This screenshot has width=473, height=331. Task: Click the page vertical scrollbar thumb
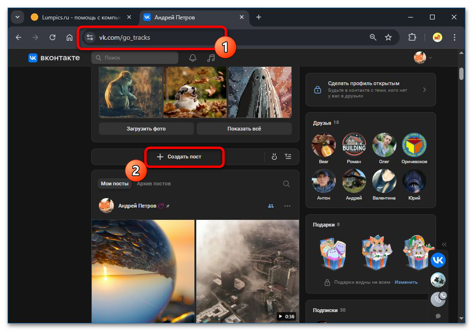[461, 74]
